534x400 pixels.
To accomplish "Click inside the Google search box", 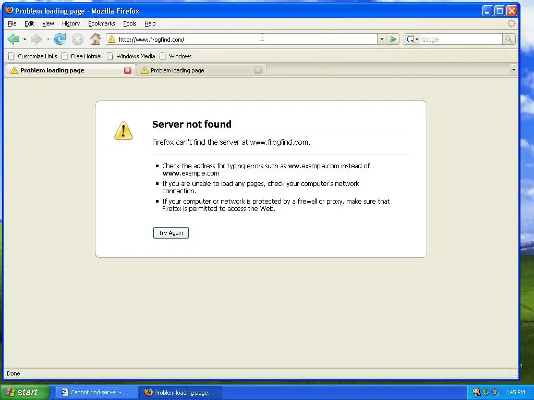I will click(x=461, y=40).
